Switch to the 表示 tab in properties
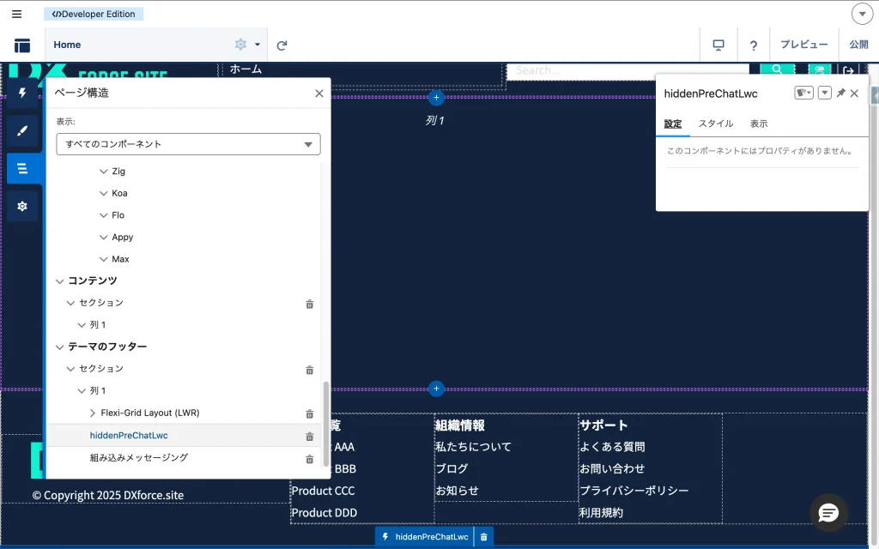 tap(759, 124)
